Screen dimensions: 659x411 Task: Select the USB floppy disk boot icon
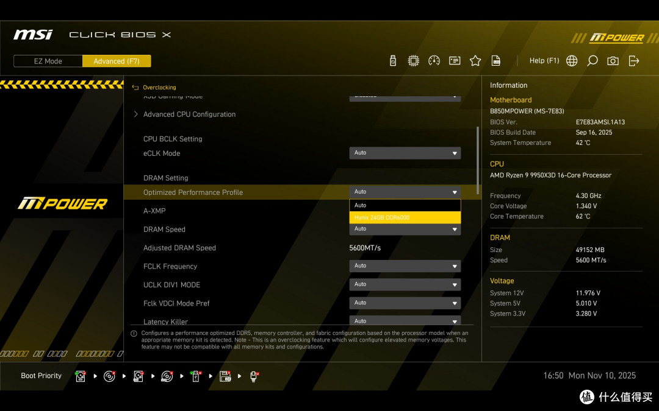coord(225,376)
